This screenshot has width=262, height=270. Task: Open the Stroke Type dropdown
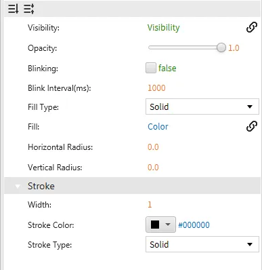pos(202,244)
